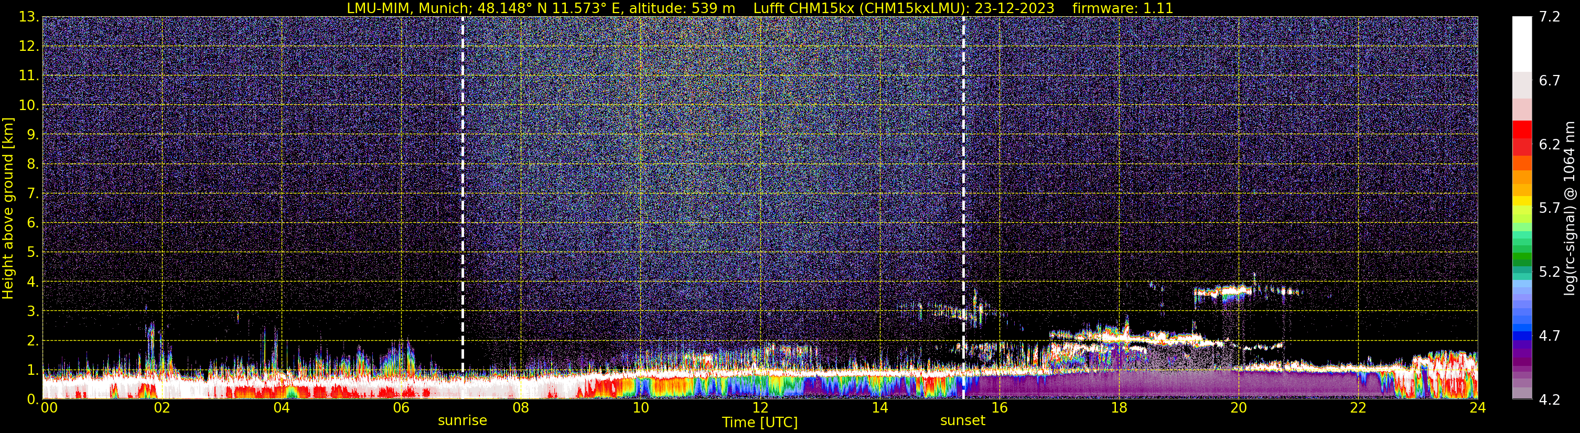Click the date '23-12-2023' in the title
The image size is (1580, 433).
(x=1015, y=8)
